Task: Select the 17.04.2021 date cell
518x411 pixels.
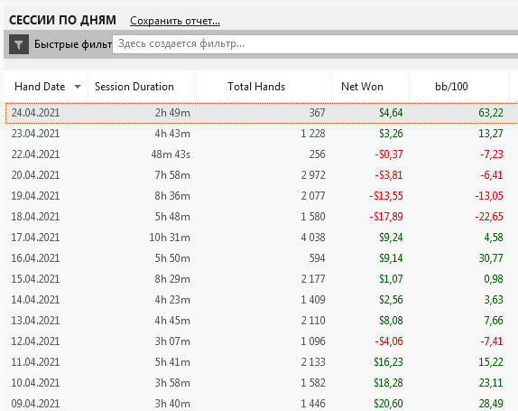Action: [35, 238]
